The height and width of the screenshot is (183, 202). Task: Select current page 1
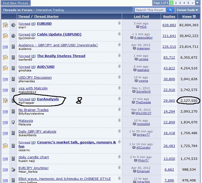point(172,3)
